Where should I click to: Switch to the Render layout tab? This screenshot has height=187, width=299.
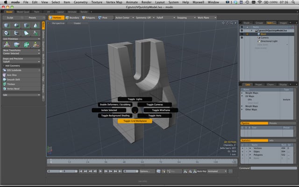pyautogui.click(x=84, y=11)
